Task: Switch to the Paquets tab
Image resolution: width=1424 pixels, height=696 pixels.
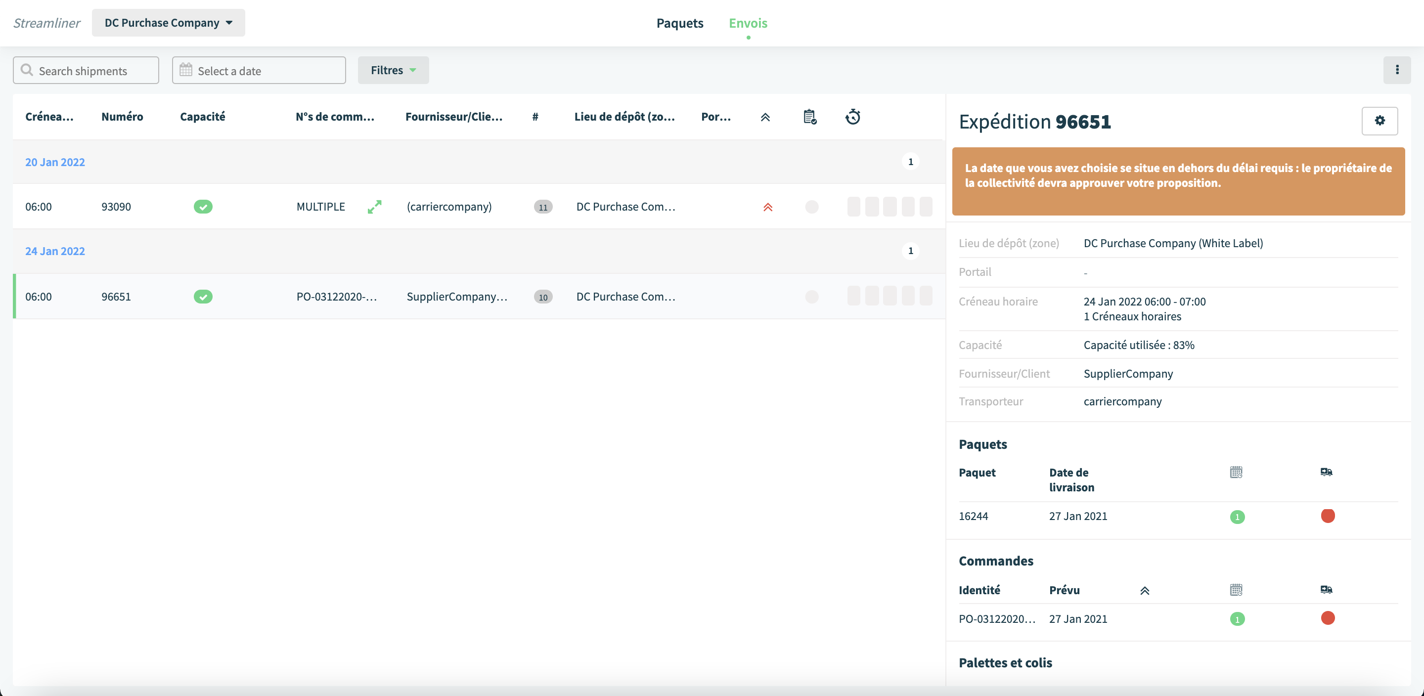Action: [679, 23]
